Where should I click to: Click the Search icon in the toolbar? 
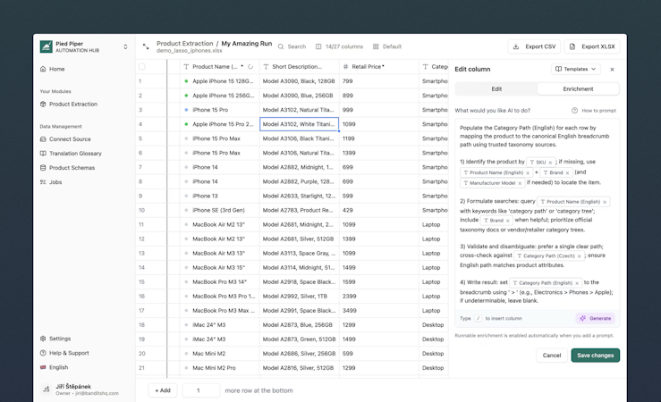(x=281, y=46)
